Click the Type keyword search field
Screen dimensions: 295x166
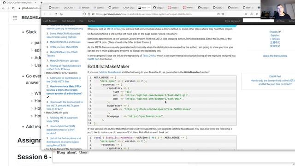(258, 20)
